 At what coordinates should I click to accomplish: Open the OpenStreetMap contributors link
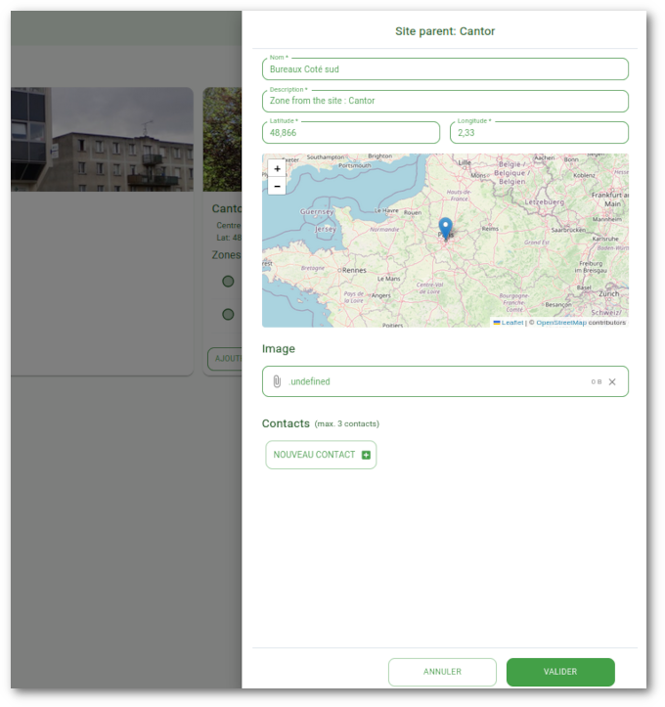pos(560,322)
